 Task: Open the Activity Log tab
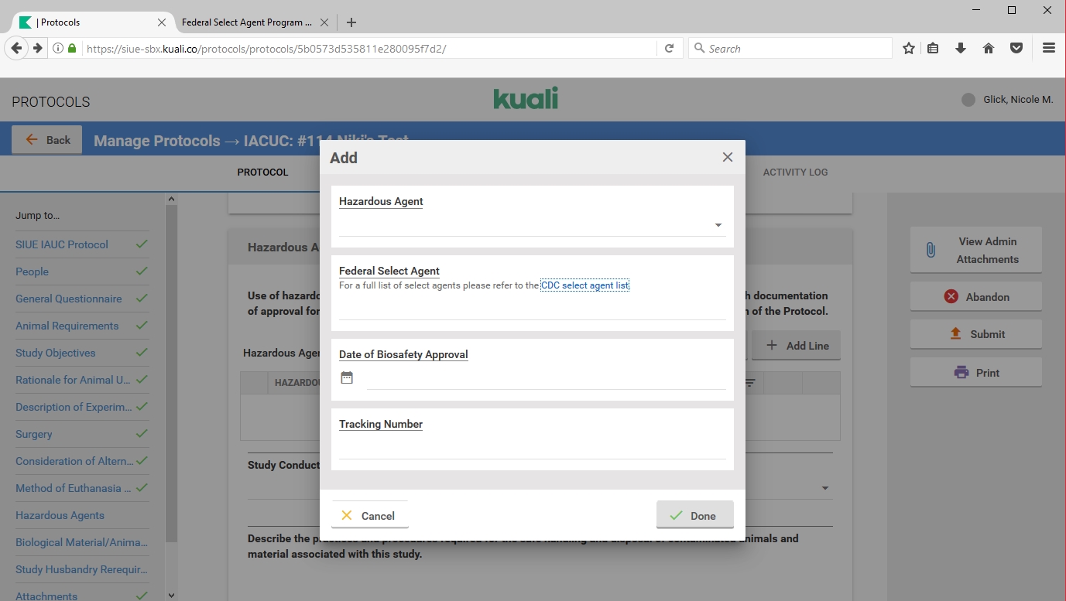[795, 172]
